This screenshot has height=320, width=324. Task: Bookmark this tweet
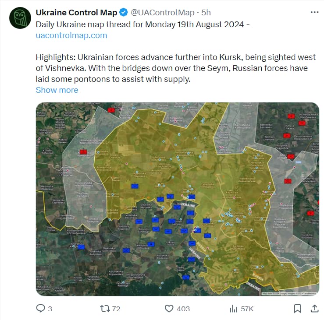[297, 309]
